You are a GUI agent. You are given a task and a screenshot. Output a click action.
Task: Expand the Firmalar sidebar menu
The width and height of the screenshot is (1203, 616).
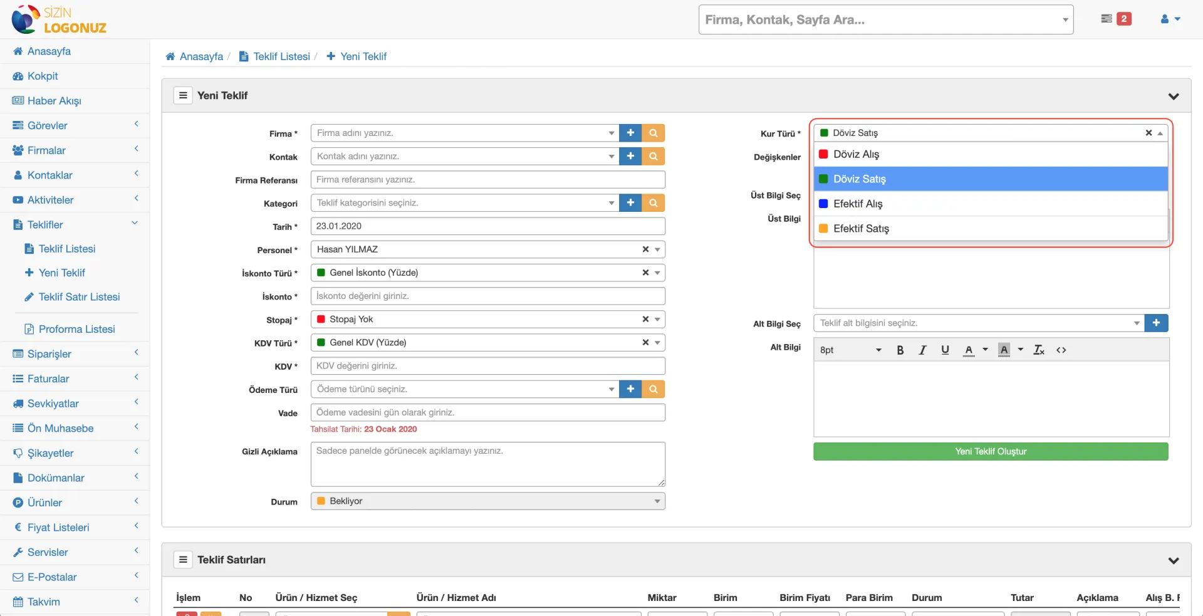point(75,150)
